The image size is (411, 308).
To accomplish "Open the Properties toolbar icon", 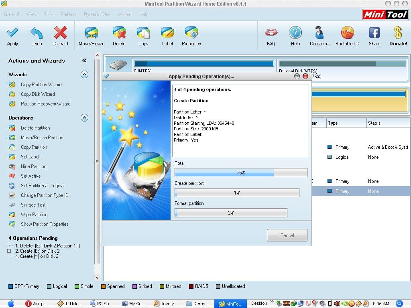I will [x=191, y=33].
